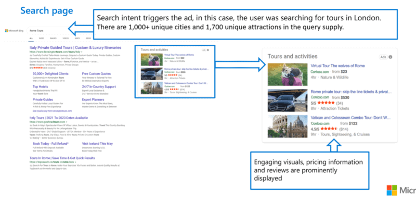Open Tours In Rome Save Time result
This screenshot has width=416, height=202.
tap(62, 158)
